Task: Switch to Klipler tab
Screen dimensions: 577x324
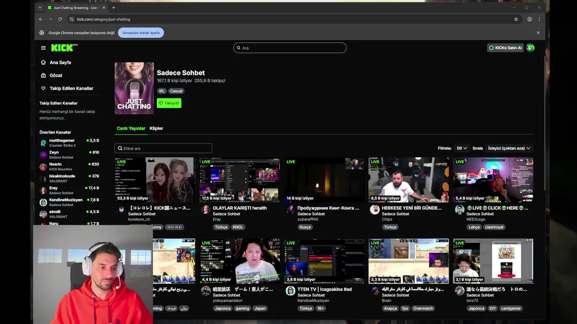Action: pos(156,128)
